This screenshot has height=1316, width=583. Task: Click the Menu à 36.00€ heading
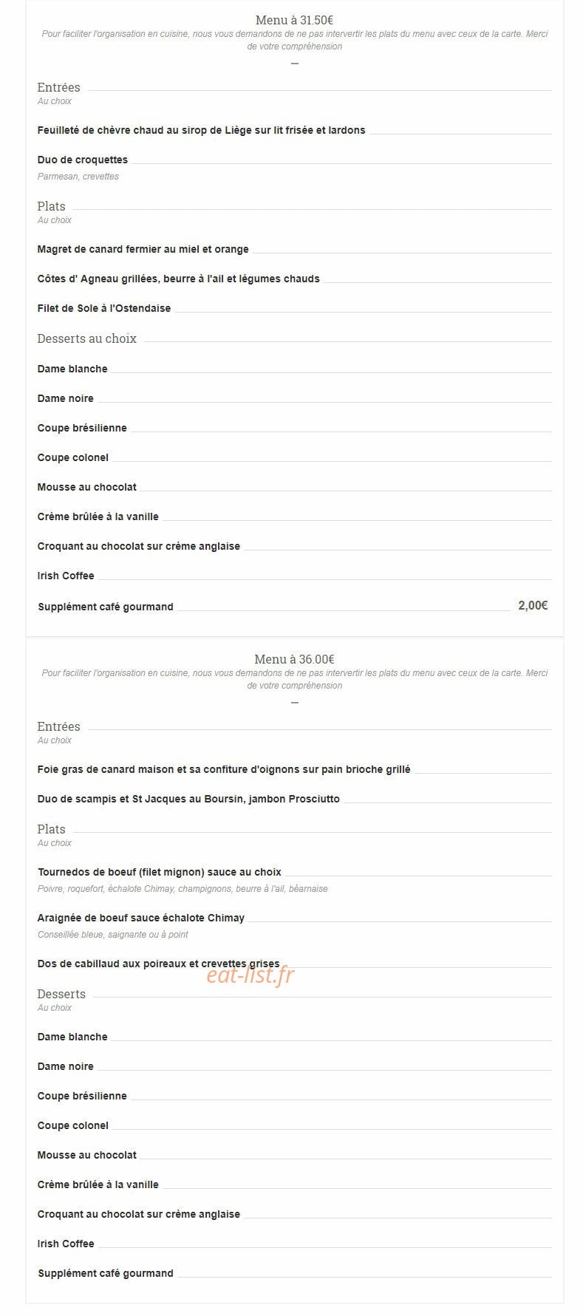tap(294, 659)
